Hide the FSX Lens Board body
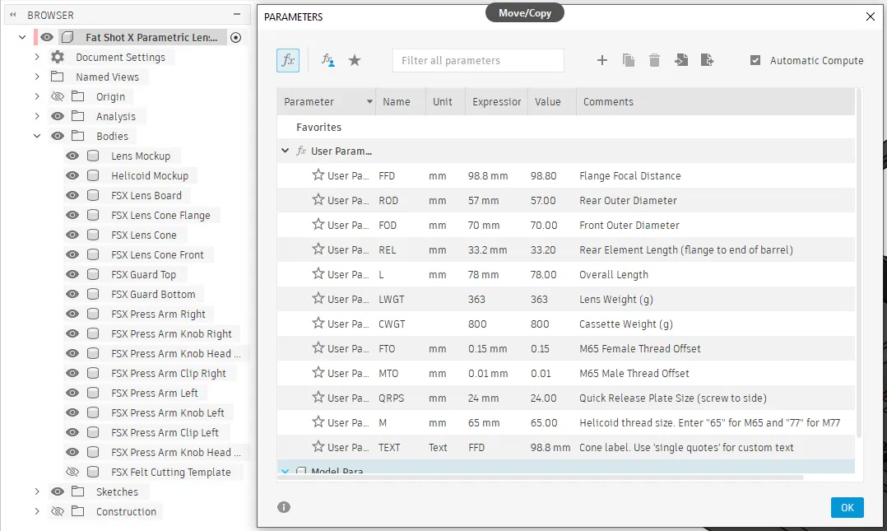The image size is (887, 531). (72, 195)
